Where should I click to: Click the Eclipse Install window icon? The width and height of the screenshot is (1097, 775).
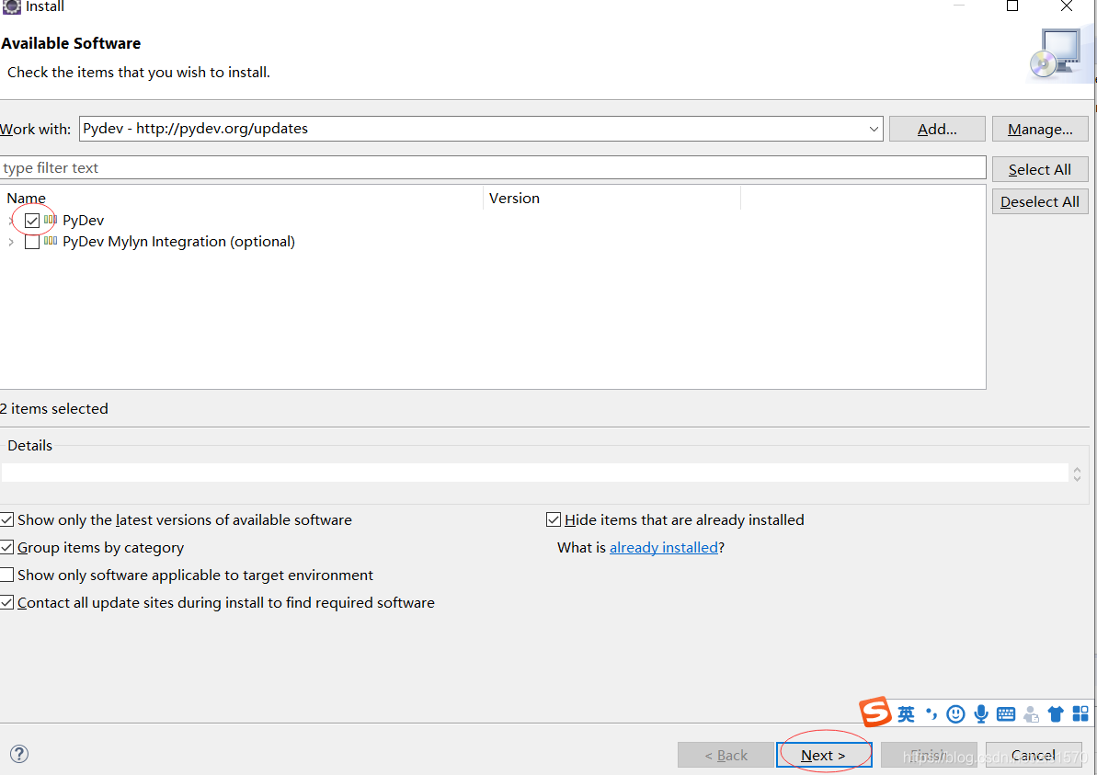(x=12, y=6)
